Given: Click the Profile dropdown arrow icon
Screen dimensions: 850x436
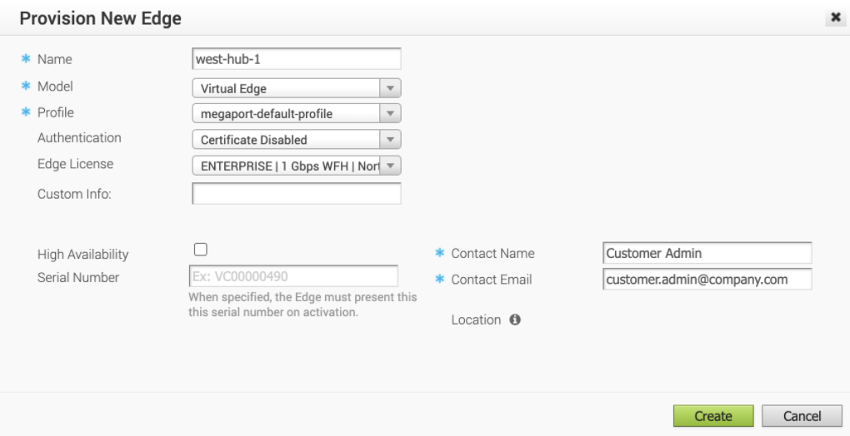Looking at the screenshot, I should click(x=390, y=114).
